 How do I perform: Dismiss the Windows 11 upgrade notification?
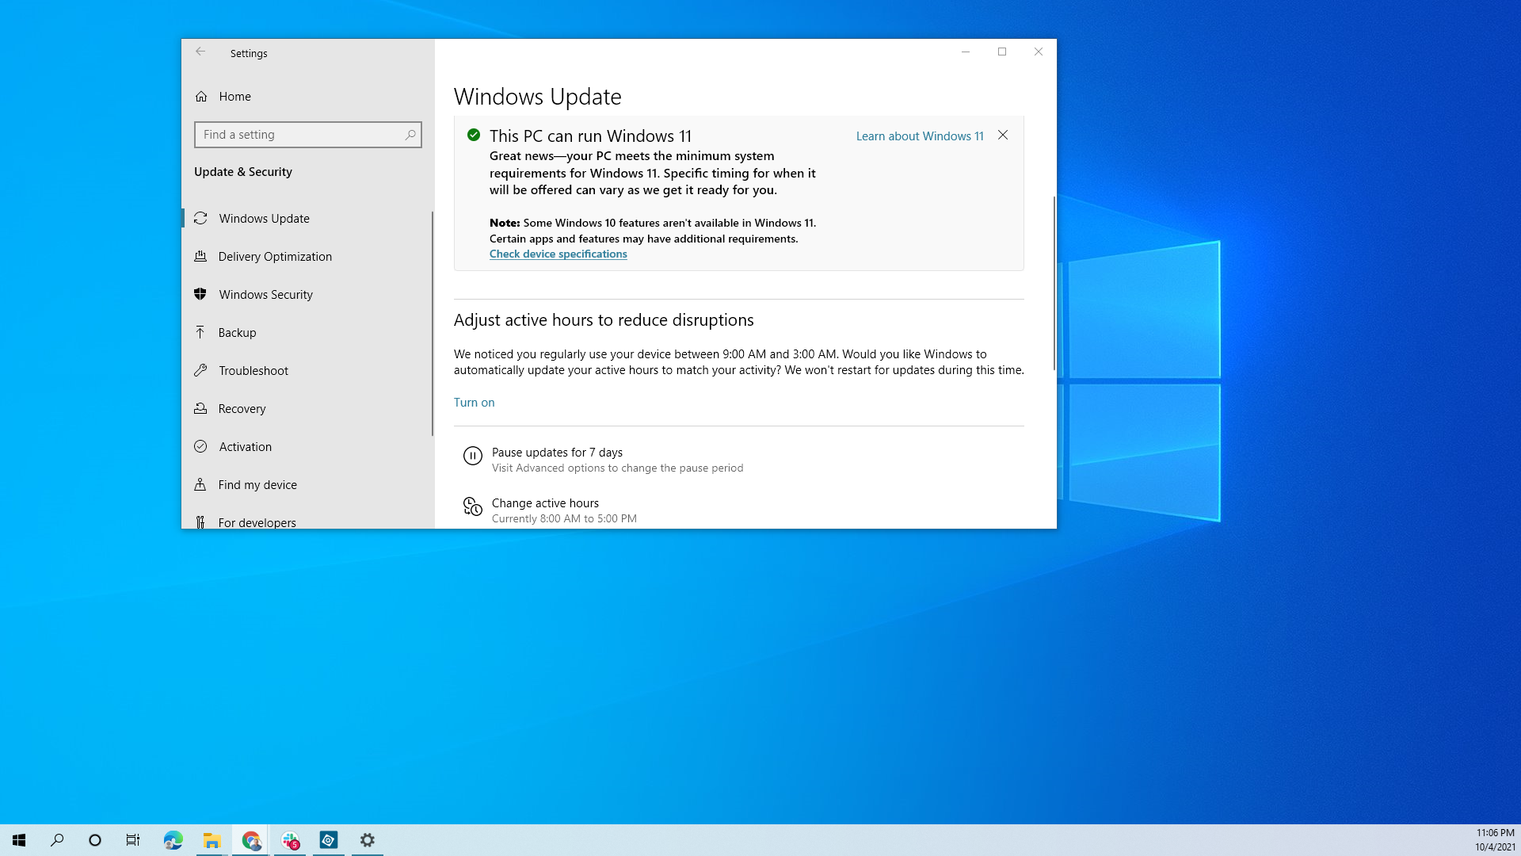[x=1002, y=135]
